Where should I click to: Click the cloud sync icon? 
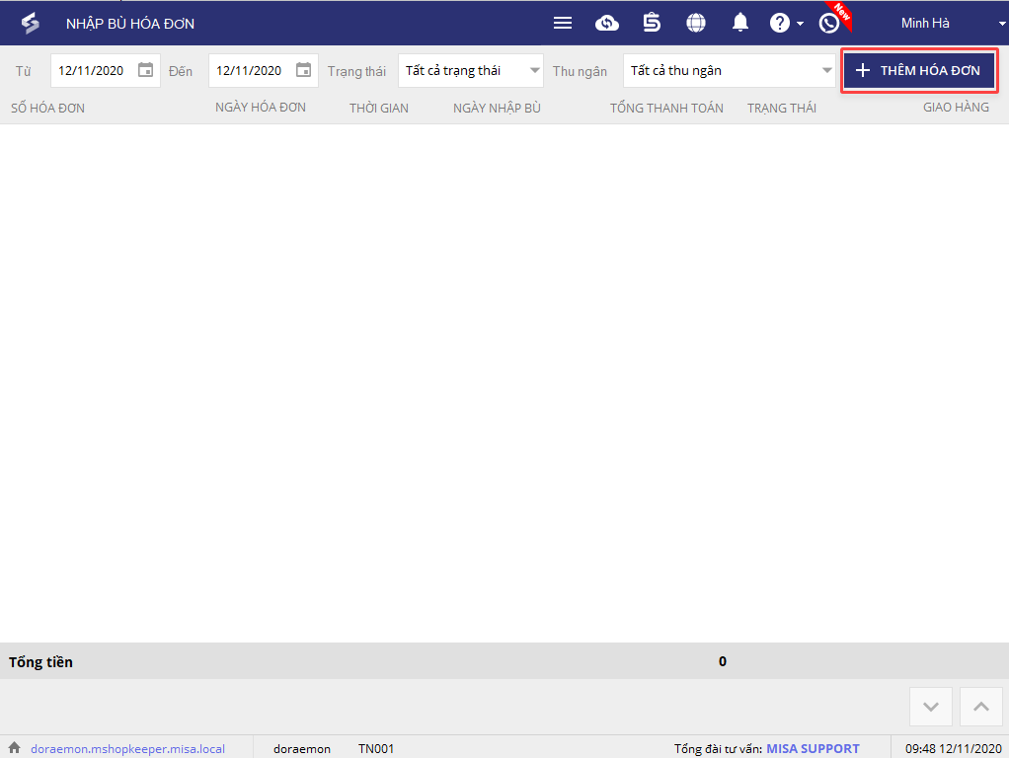coord(607,23)
